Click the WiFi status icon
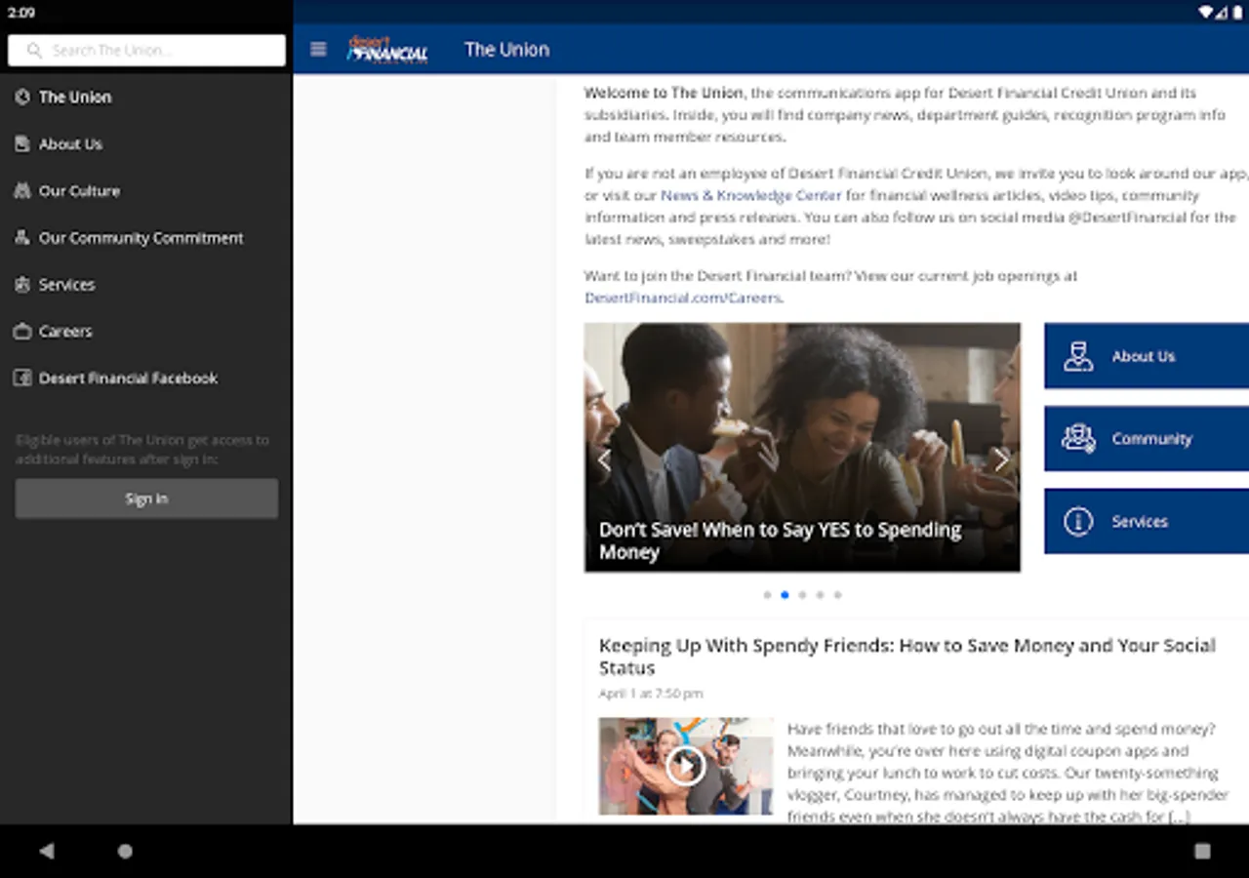The image size is (1249, 878). (1206, 13)
